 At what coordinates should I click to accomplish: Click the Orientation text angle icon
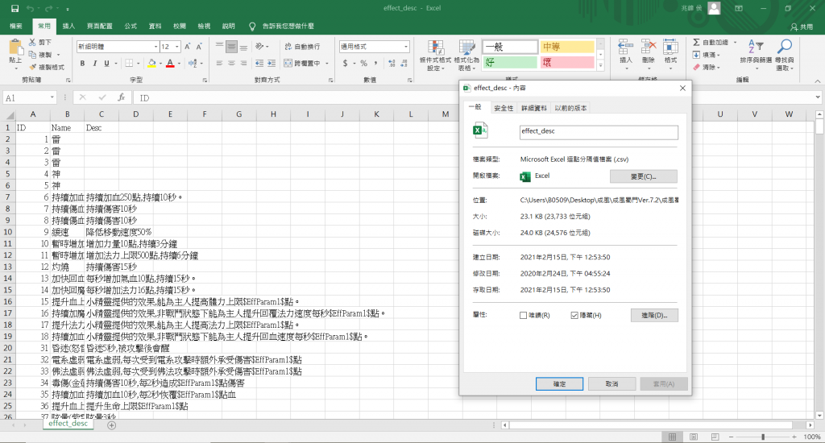[x=259, y=47]
